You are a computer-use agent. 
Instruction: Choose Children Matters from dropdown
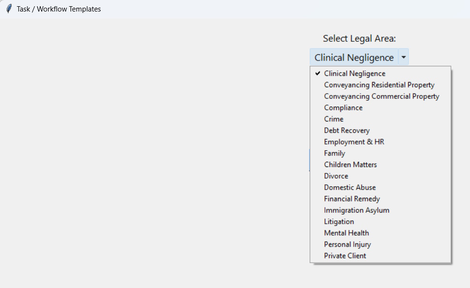[350, 165]
